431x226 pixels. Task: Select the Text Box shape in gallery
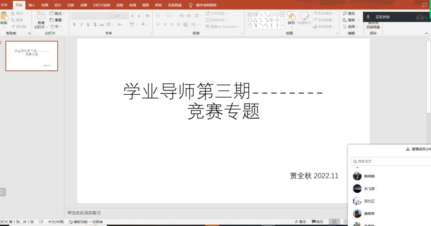click(x=250, y=14)
